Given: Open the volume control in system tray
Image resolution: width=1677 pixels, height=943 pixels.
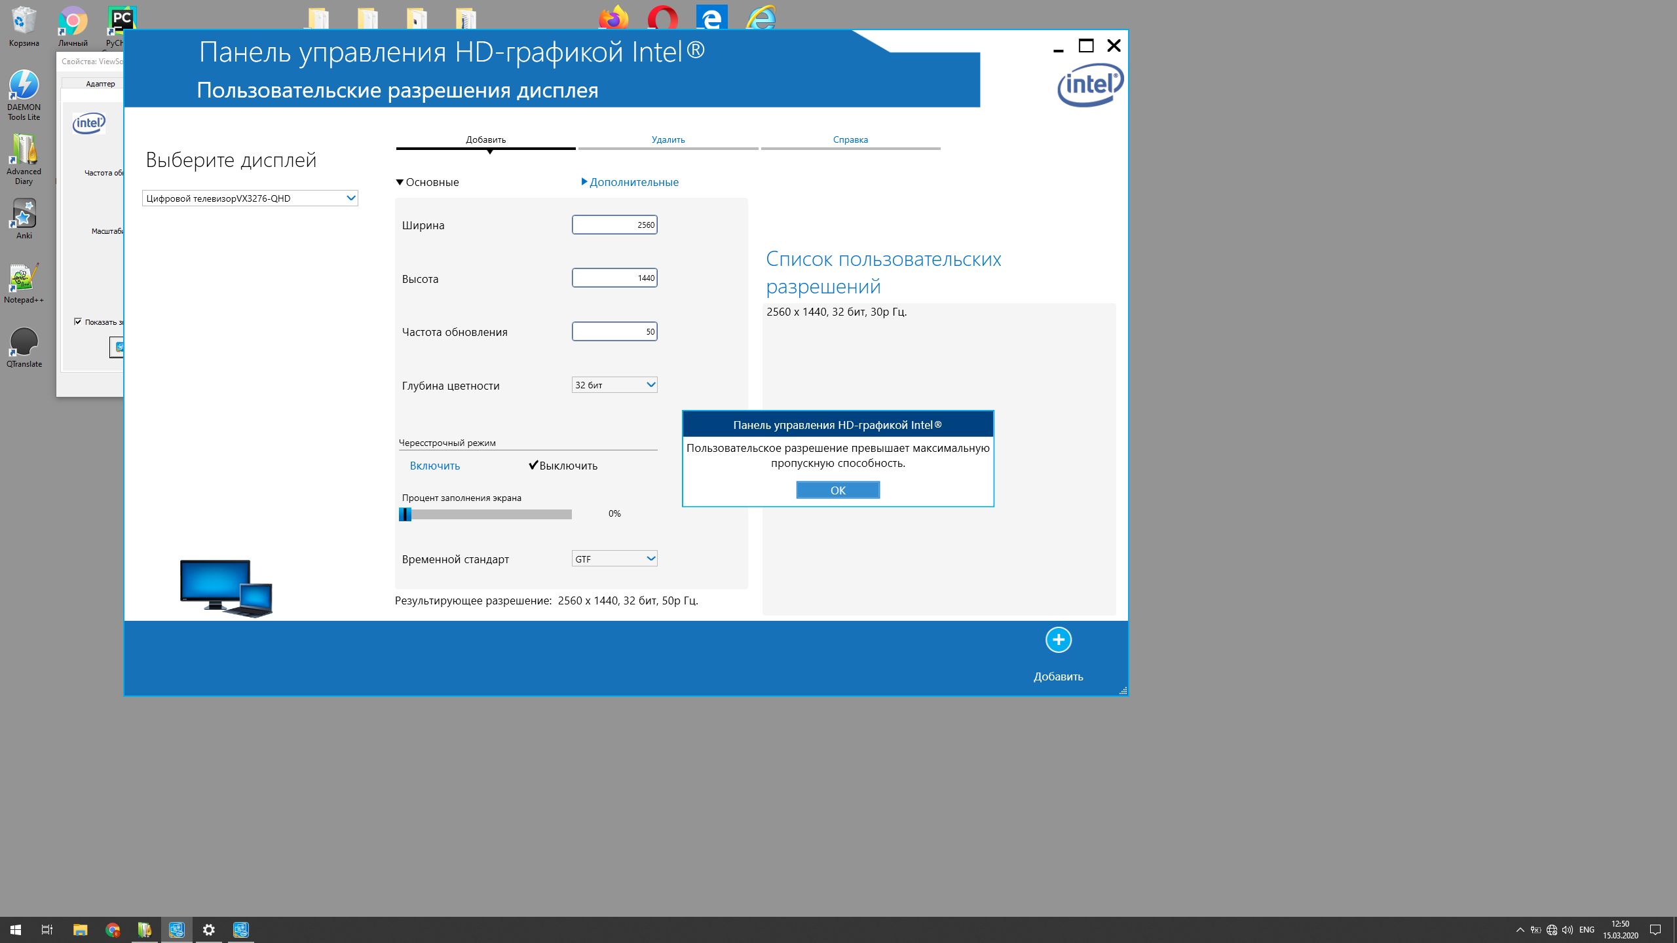Looking at the screenshot, I should coord(1568,930).
